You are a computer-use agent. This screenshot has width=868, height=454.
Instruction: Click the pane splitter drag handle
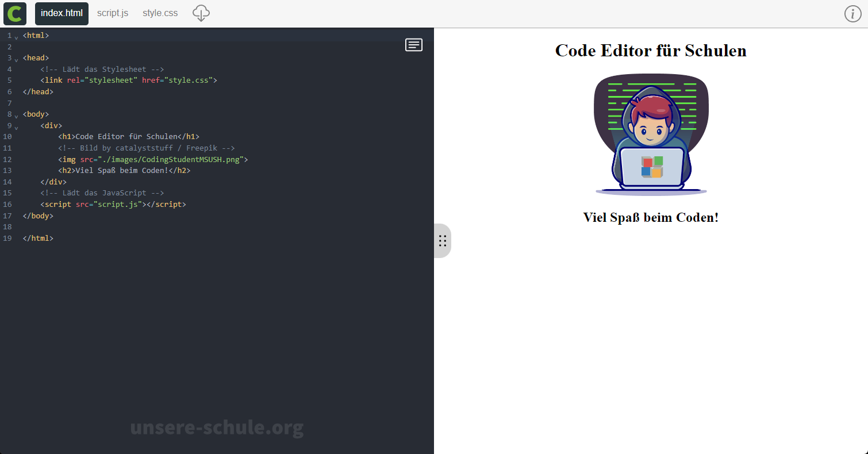[x=442, y=241]
